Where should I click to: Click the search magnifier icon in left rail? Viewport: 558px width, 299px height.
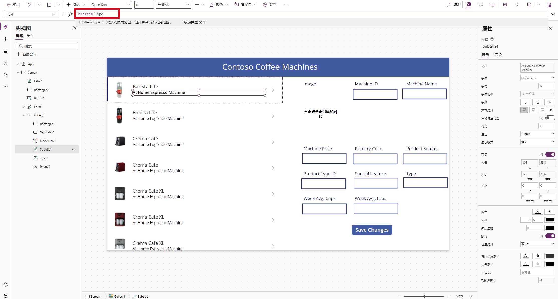pos(6,75)
